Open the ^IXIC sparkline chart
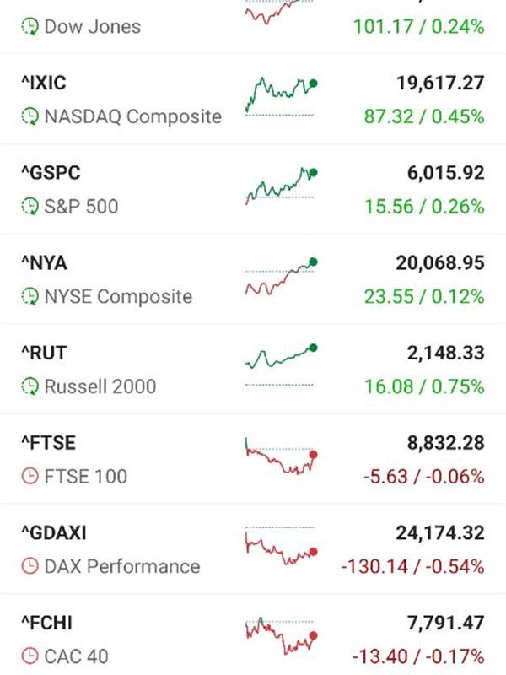The height and width of the screenshot is (675, 506). 282,96
